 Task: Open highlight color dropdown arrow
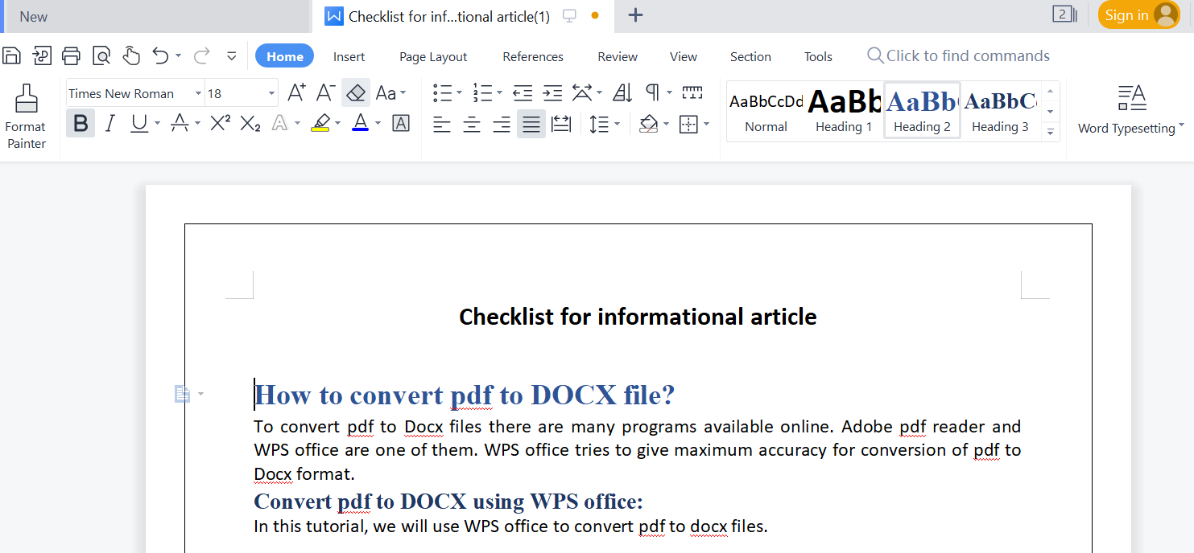338,123
